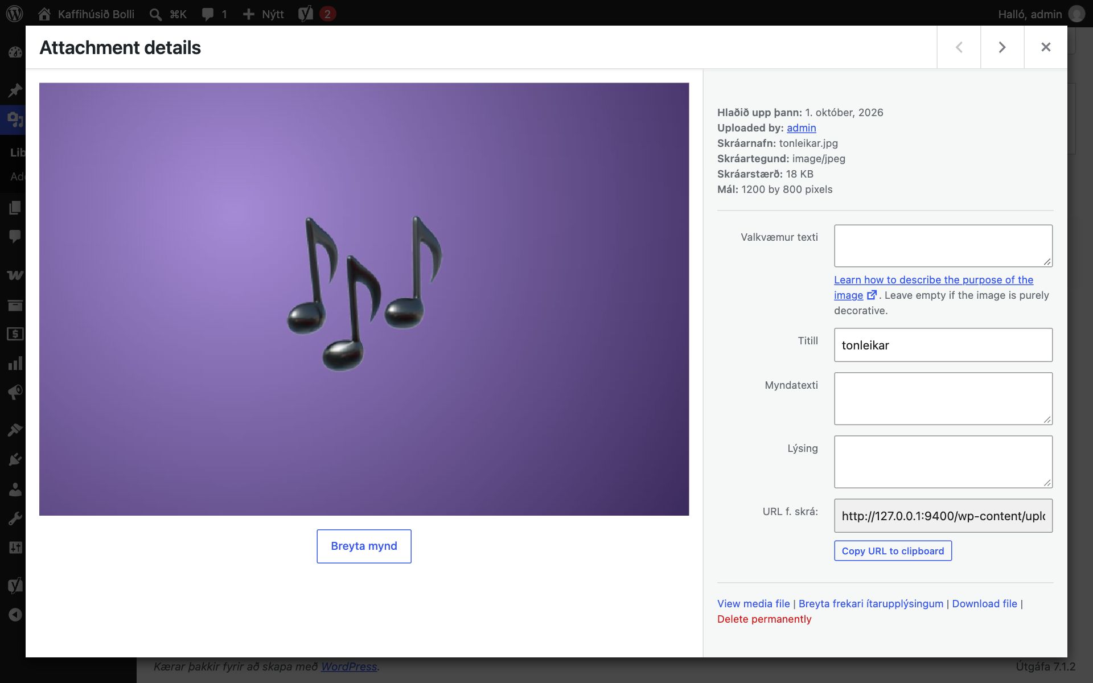Screen dimensions: 1093x683
Task: Focus the Lýsing description field
Action: pos(943,462)
